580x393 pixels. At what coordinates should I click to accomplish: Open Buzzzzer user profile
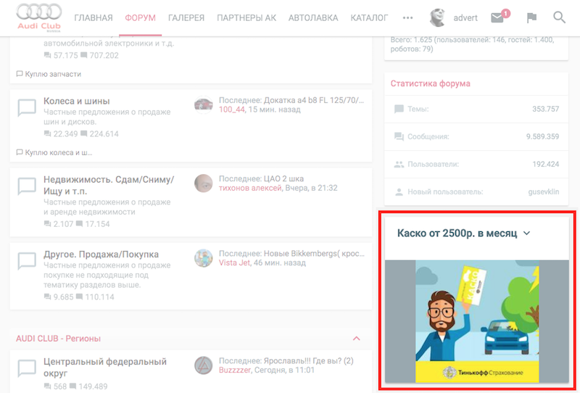235,370
